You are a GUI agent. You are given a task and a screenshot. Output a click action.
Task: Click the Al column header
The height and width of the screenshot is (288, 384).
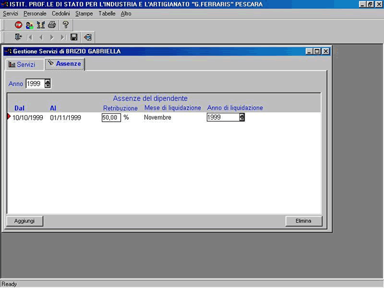(53, 108)
